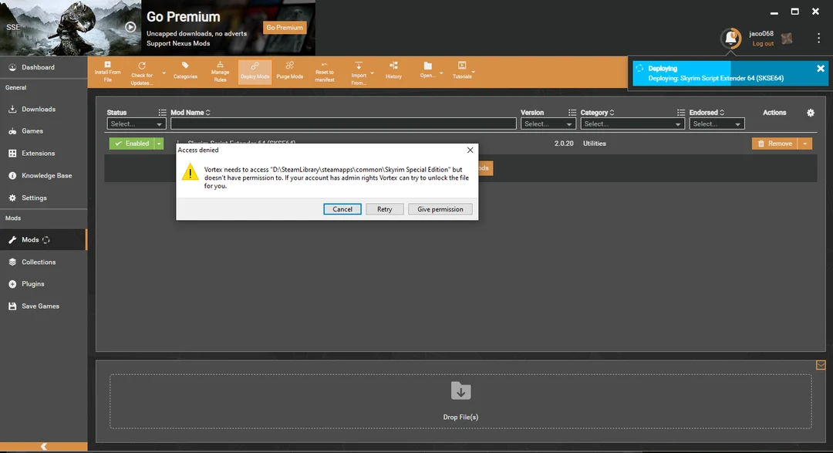
Task: Select the Install From File tool
Action: coord(108,71)
